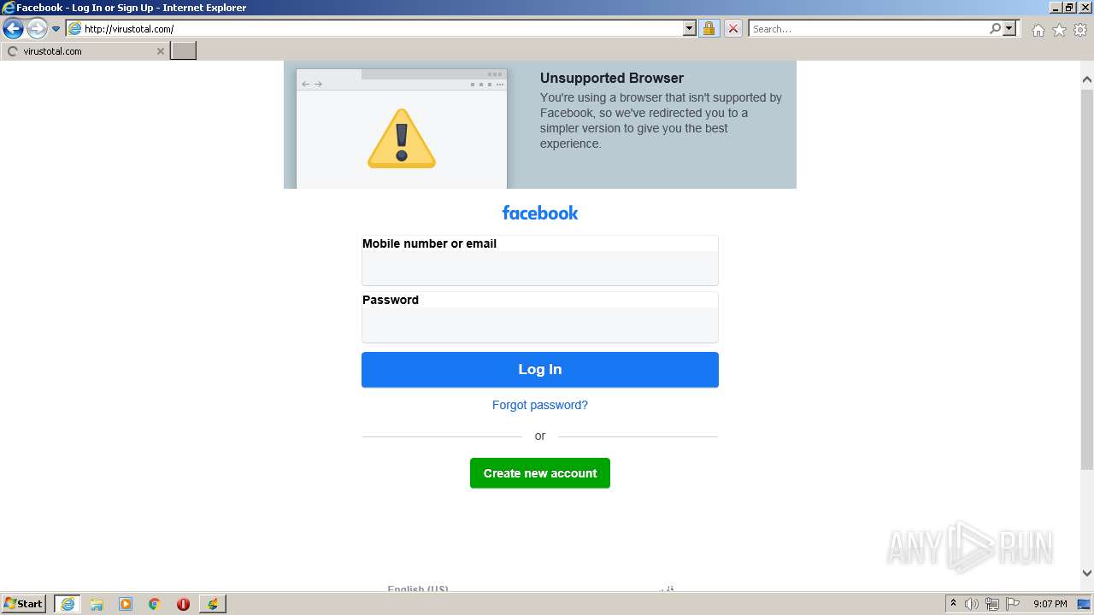Viewport: 1094px width, 615px height.
Task: Show hidden tray icons arrow
Action: (953, 604)
